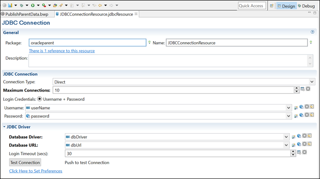
Task: Select JDBCConnectionResource.jdbcResource tab
Action: point(96,14)
